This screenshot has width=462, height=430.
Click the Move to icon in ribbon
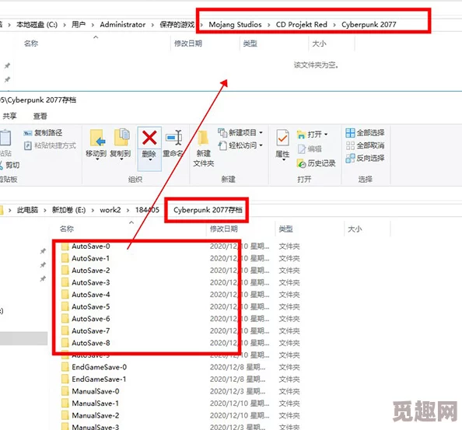point(97,138)
